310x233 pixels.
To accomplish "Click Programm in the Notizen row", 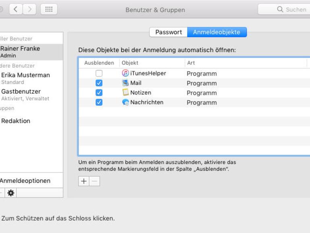I will 202,93.
